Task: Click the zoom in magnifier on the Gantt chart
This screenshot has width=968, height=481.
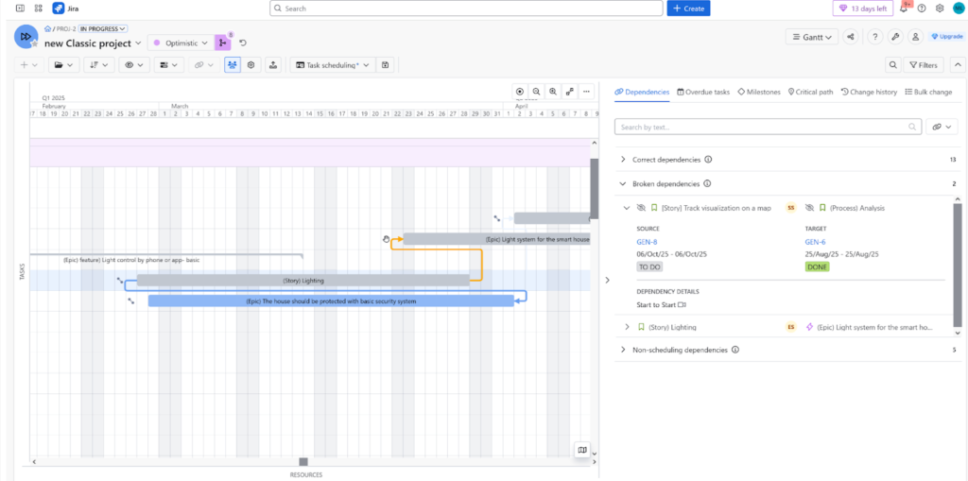Action: (553, 92)
